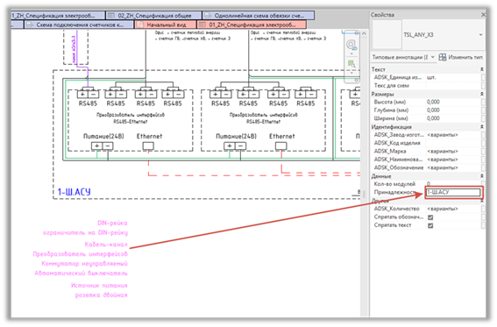Click the empty Текс для схем value cell
This screenshot has height=327, width=497.
[453, 86]
